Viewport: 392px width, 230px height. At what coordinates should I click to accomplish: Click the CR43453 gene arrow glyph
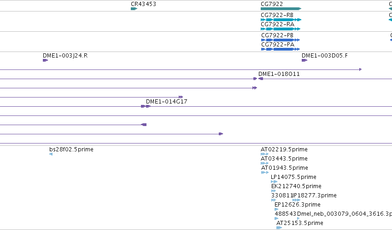click(x=134, y=9)
